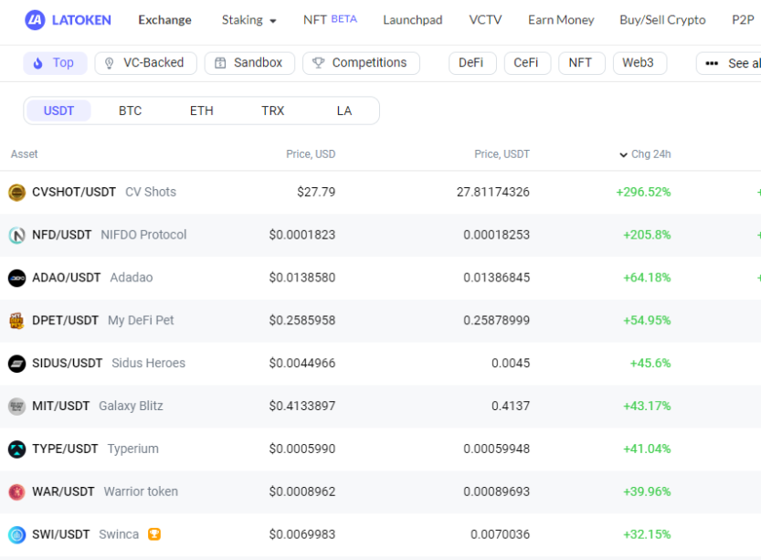Open the TYPE/USDT pair

pos(65,449)
